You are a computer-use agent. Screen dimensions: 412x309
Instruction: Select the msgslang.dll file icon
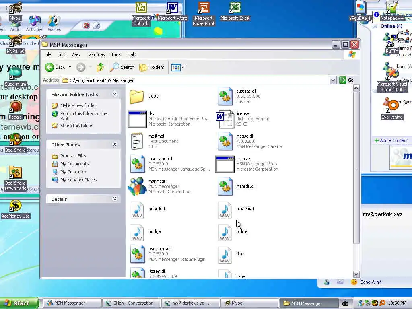138,164
